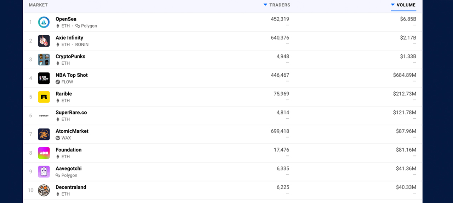Open the Decentraland logo icon
453x203 pixels.
tap(44, 191)
